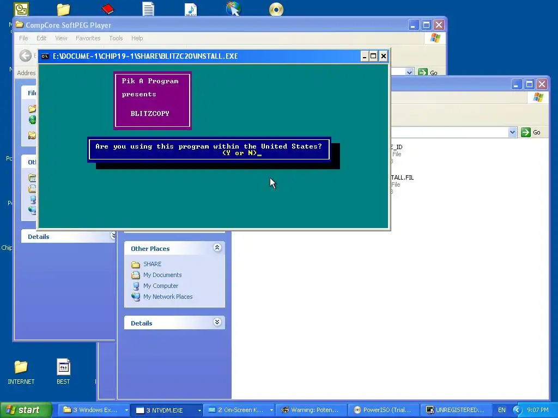Open the View menu
558x418 pixels.
(x=61, y=38)
